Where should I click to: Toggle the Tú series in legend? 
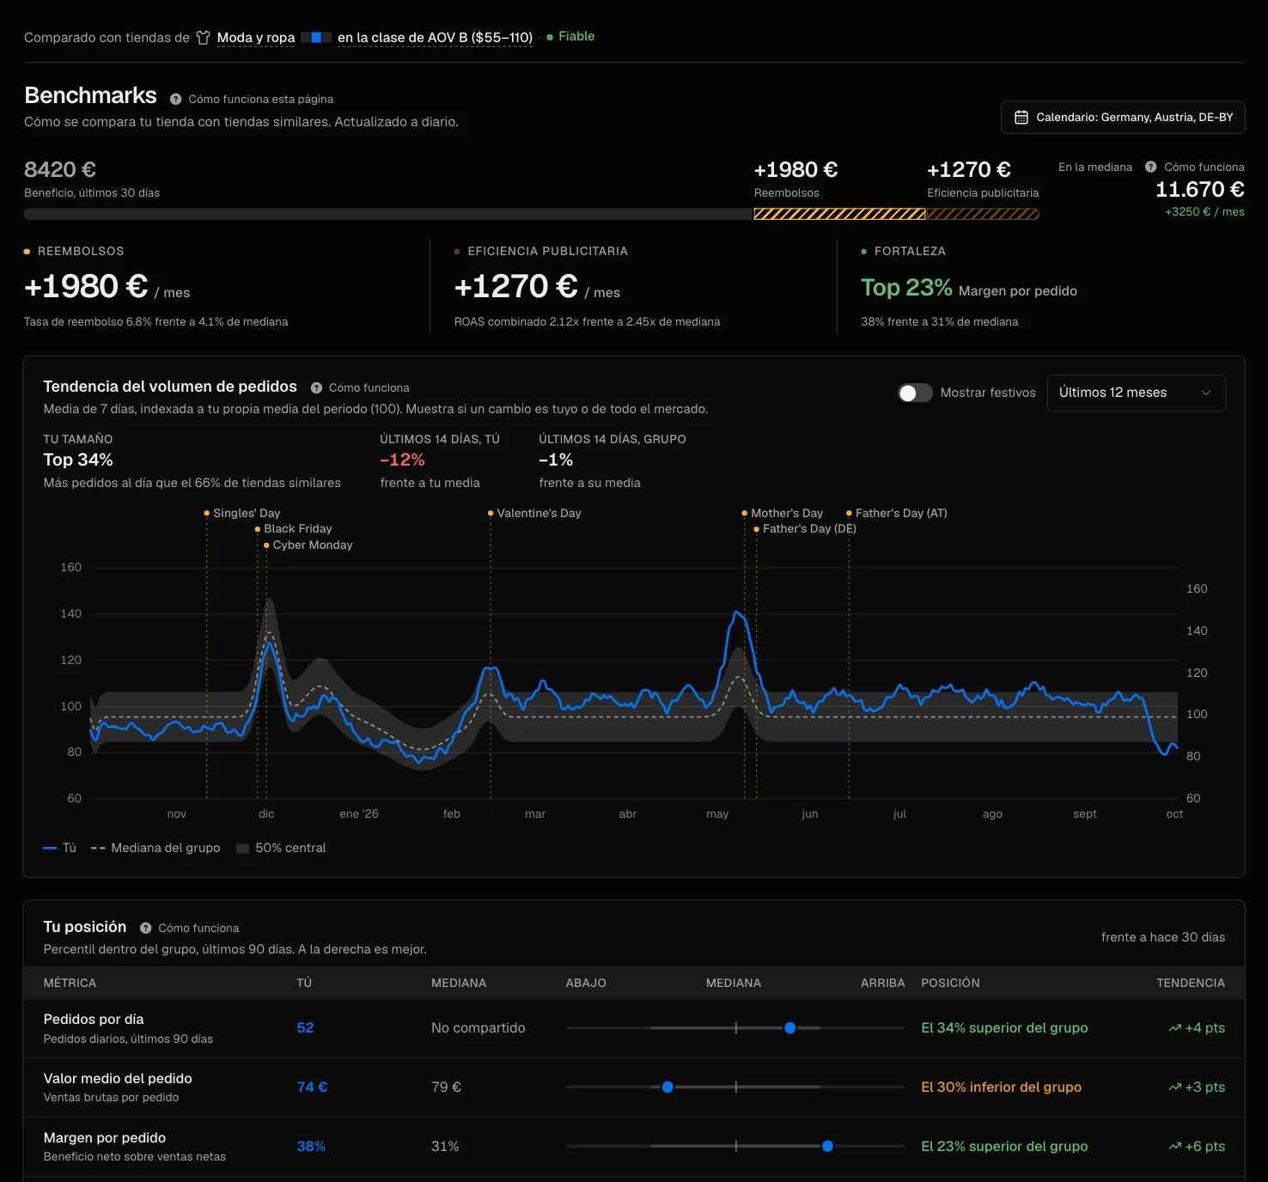(59, 849)
